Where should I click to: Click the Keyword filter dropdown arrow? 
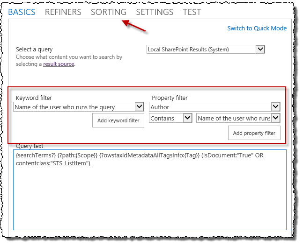(x=139, y=107)
